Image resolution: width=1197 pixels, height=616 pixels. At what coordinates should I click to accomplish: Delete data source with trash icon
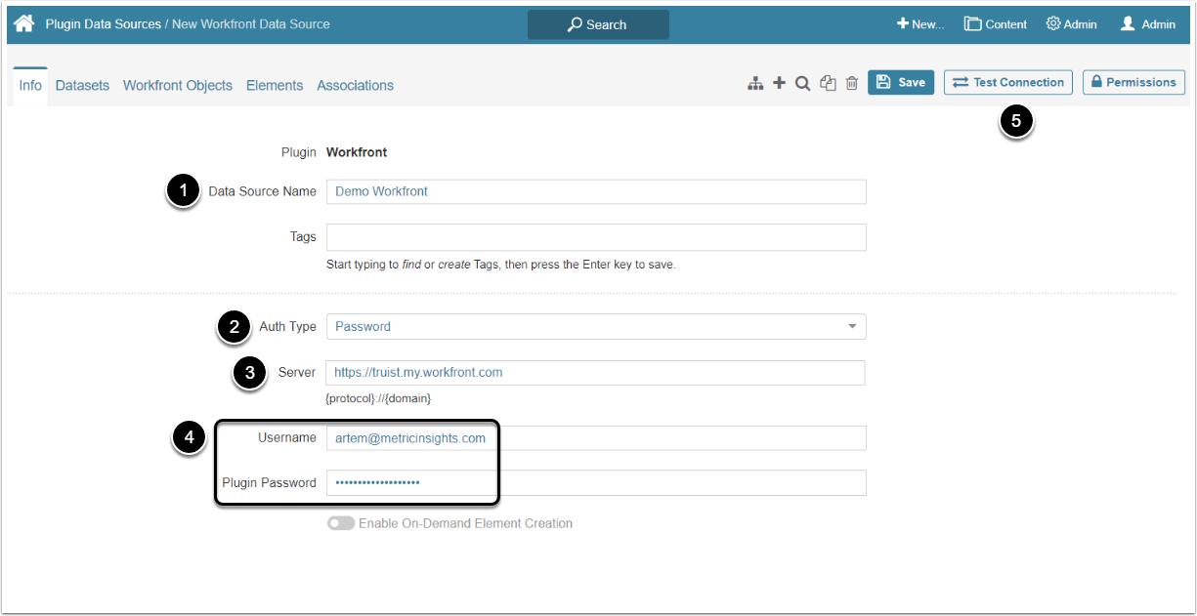click(852, 84)
